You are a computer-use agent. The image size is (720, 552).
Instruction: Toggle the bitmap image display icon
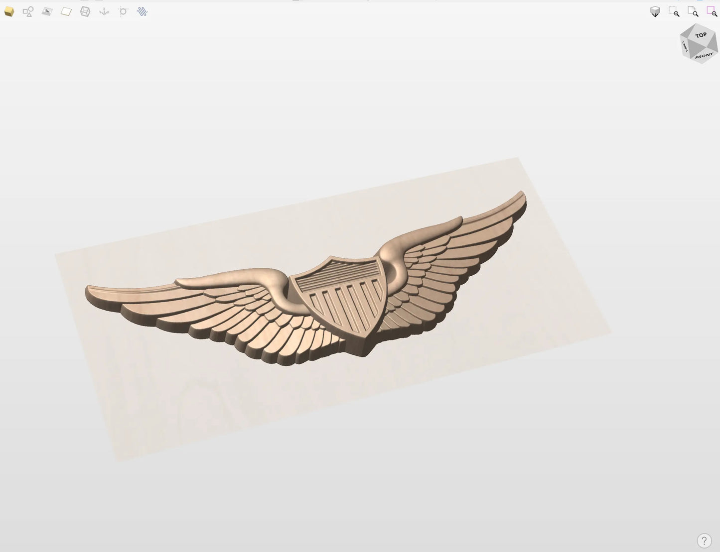tap(47, 11)
